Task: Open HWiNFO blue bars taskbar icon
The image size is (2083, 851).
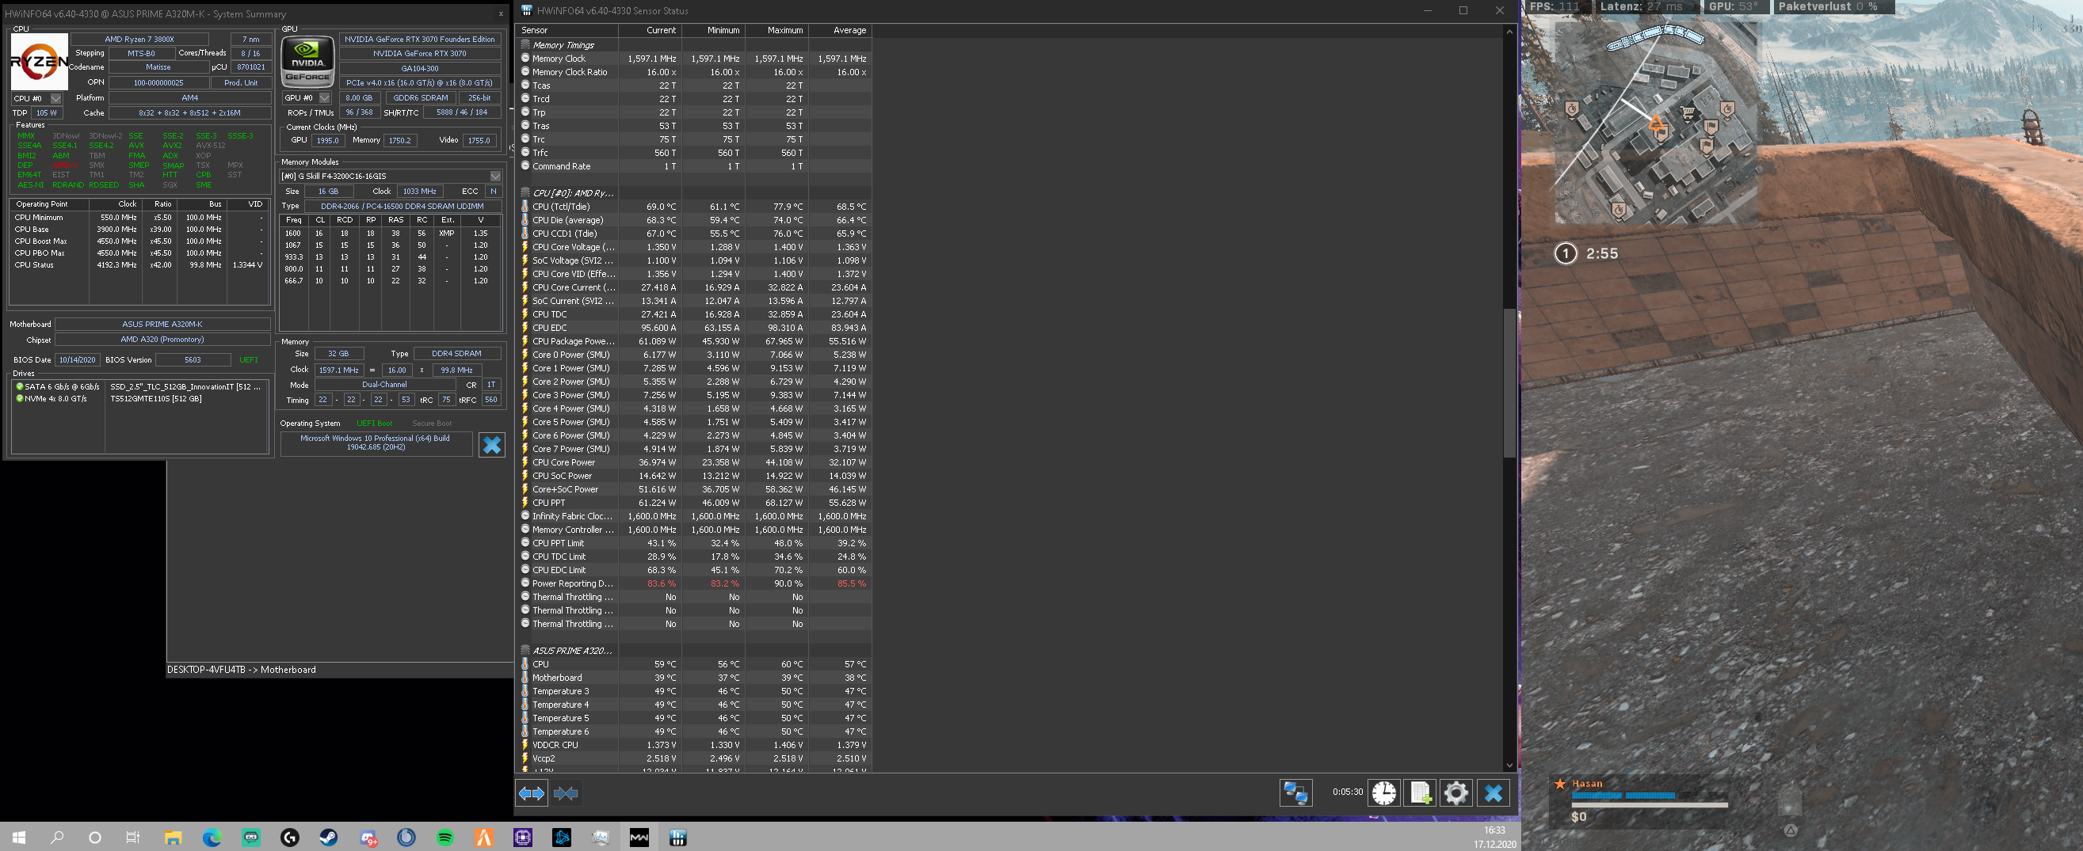Action: point(677,838)
